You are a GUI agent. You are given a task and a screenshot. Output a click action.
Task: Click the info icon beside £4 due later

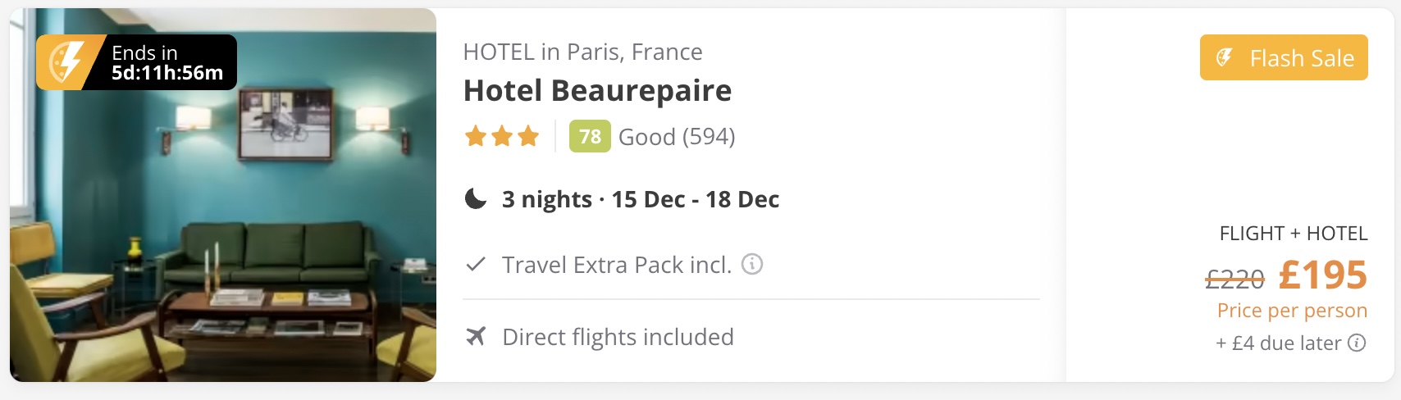click(1358, 343)
